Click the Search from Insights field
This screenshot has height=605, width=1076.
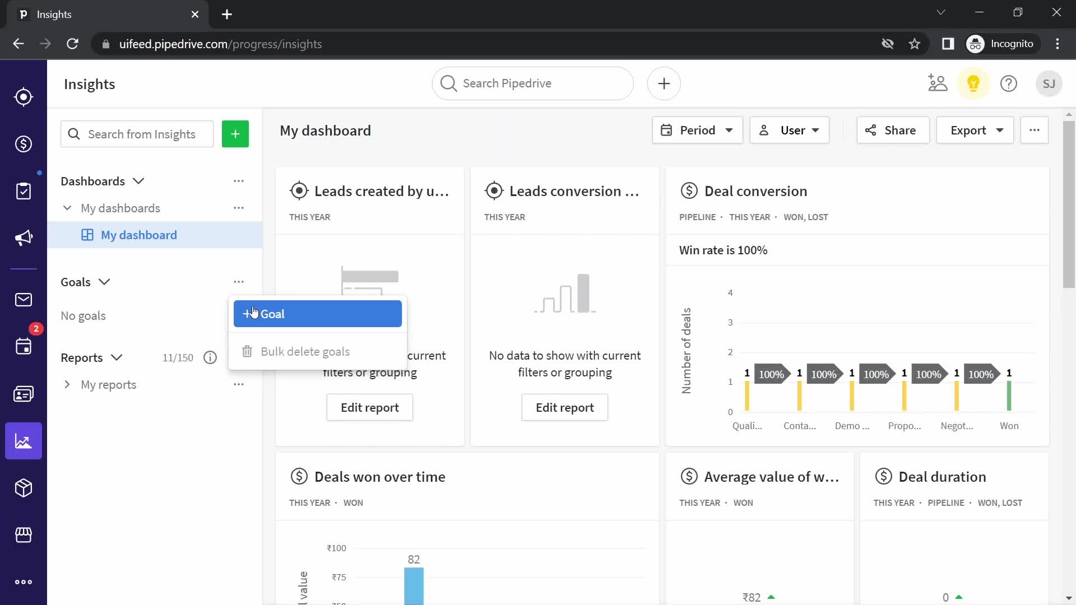click(x=137, y=134)
